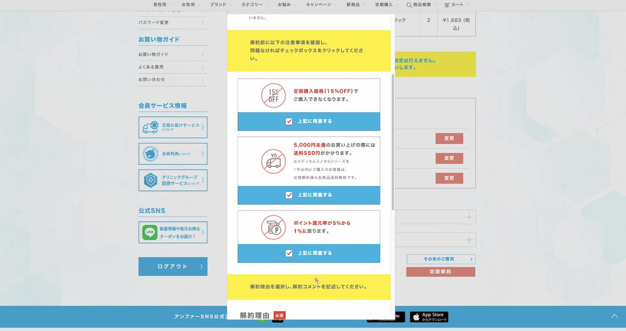Expand a section with the plus expander
The height and width of the screenshot is (331, 626).
[x=470, y=217]
